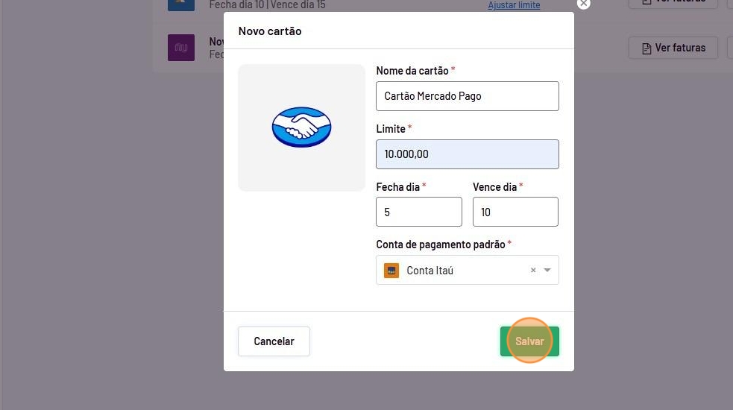This screenshot has width=733, height=410.
Task: Click the blue card icon in top row
Action: pyautogui.click(x=181, y=3)
